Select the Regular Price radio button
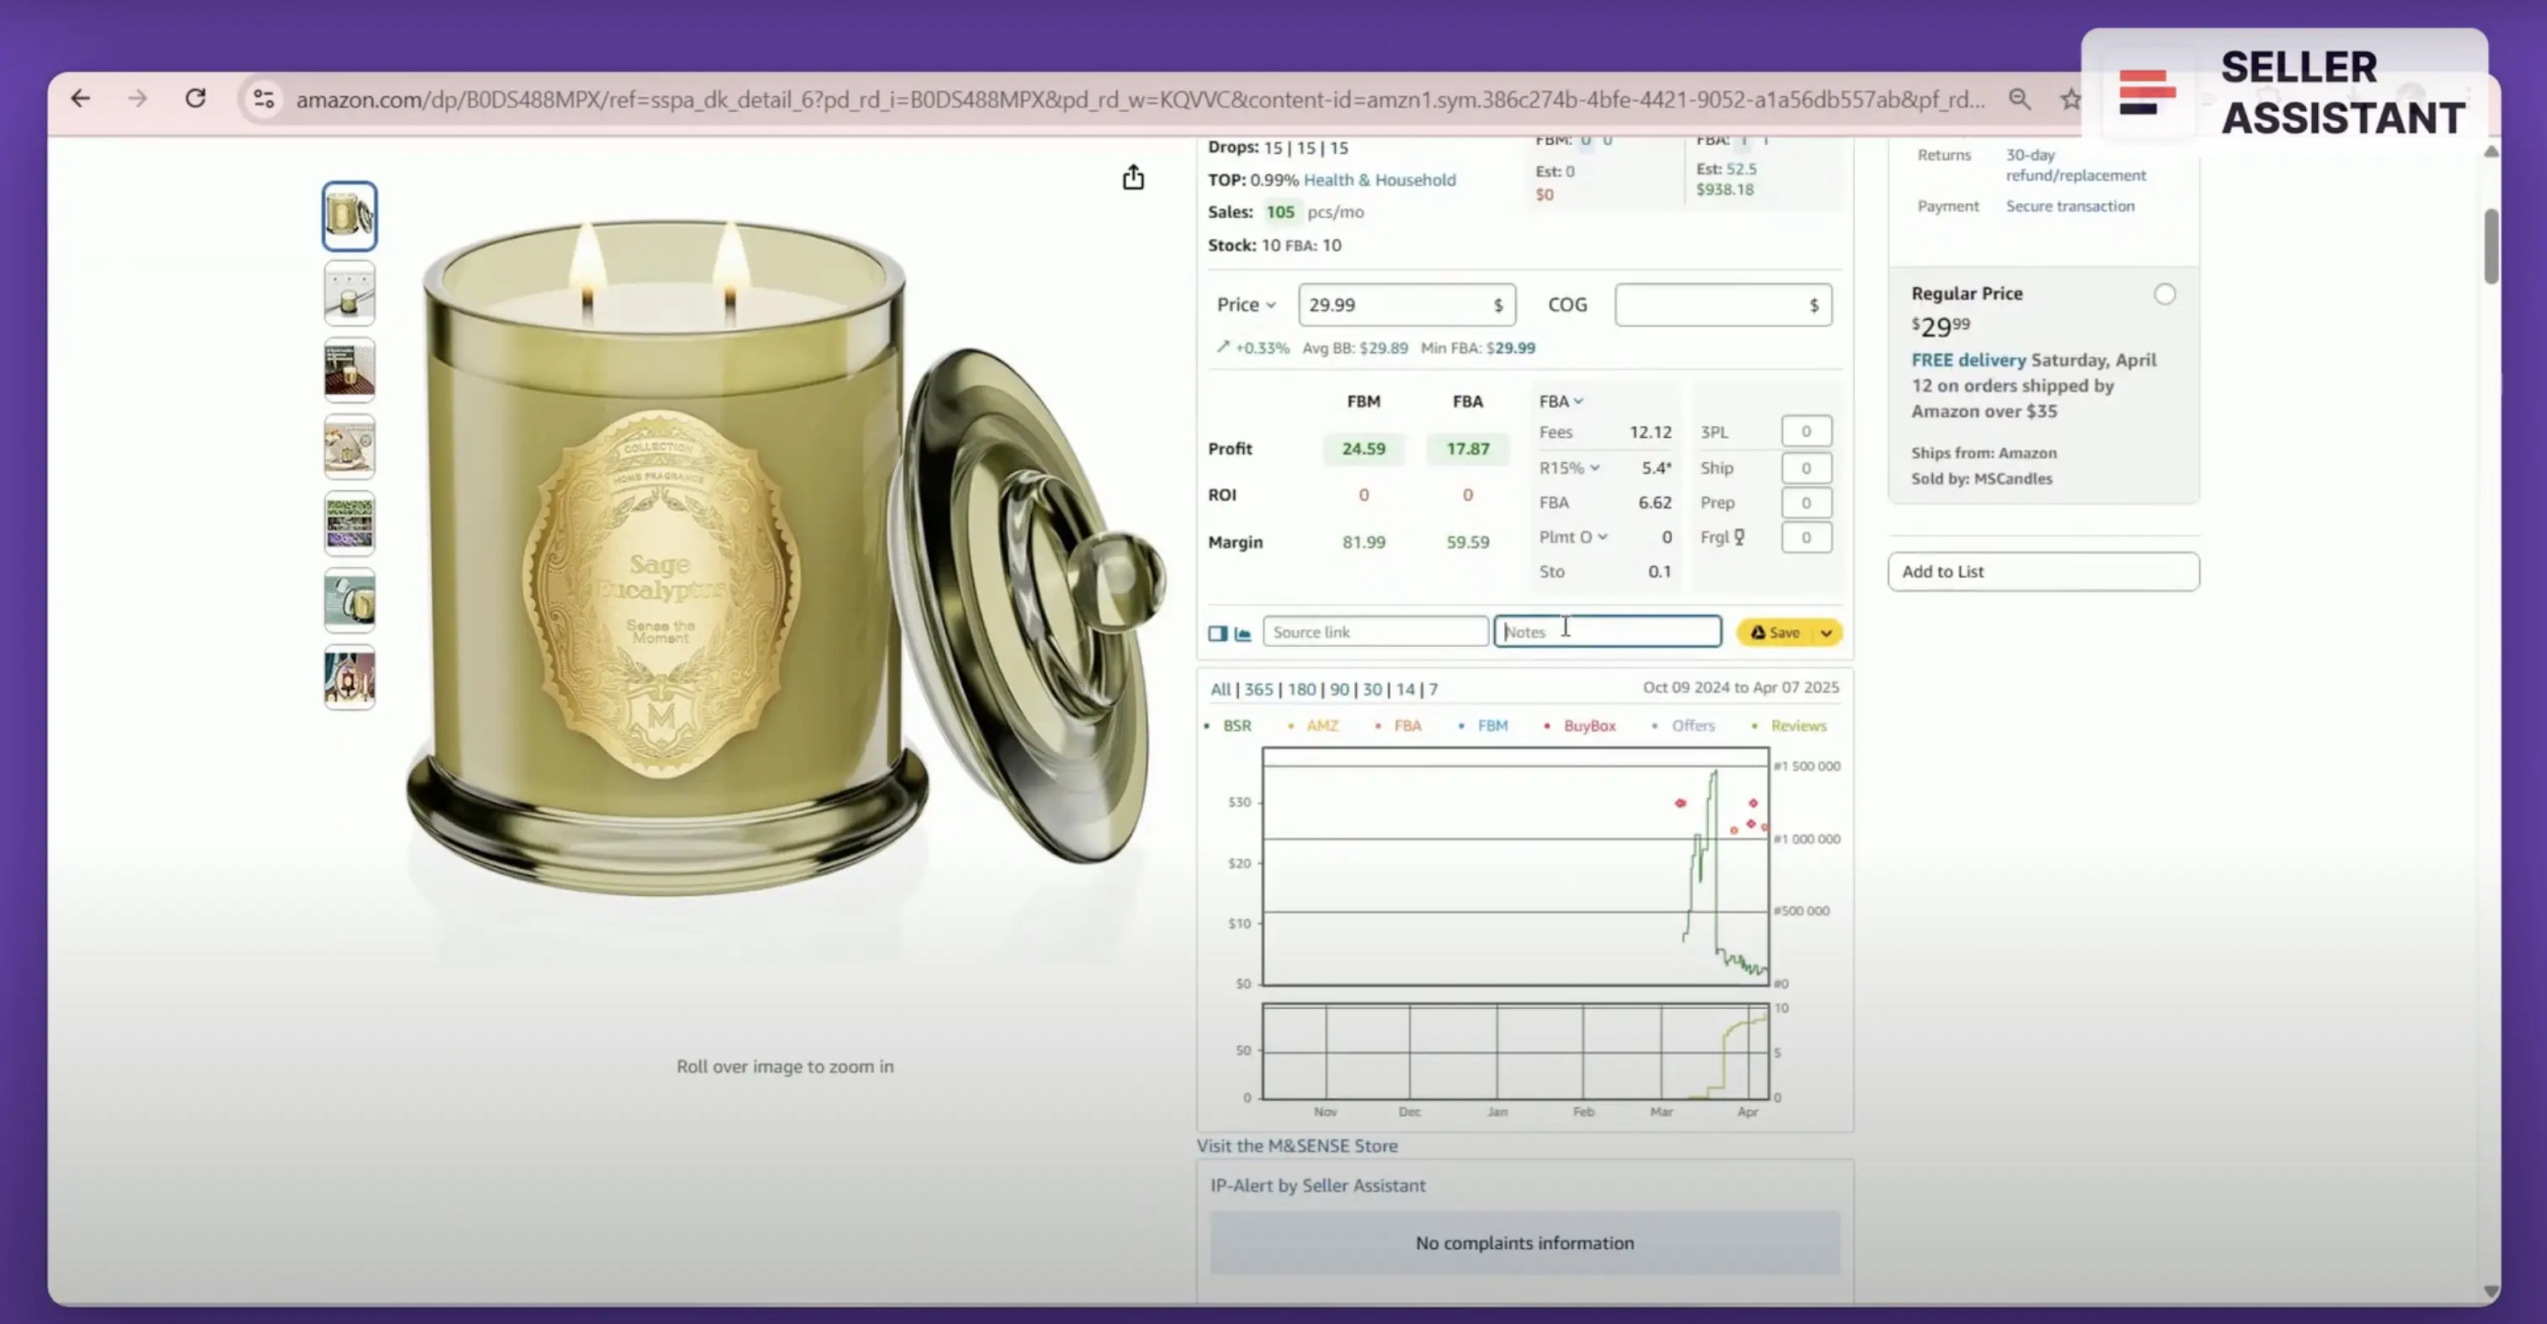Image resolution: width=2547 pixels, height=1324 pixels. pos(2165,295)
